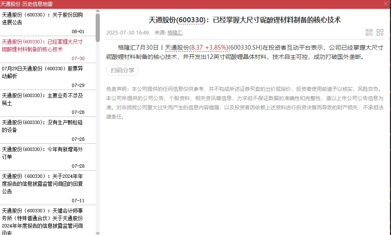Open the 天健会计师事务所 inquiry letter item
The height and width of the screenshot is (235, 391).
coord(48,220)
